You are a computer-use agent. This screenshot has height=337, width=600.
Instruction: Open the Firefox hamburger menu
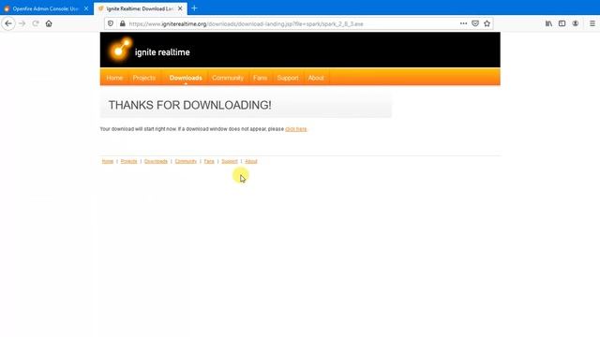pos(592,23)
